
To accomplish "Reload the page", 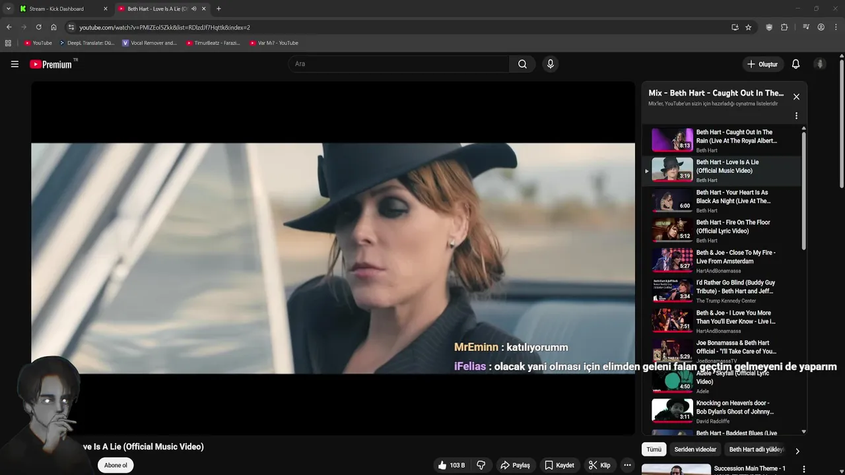I will [38, 27].
